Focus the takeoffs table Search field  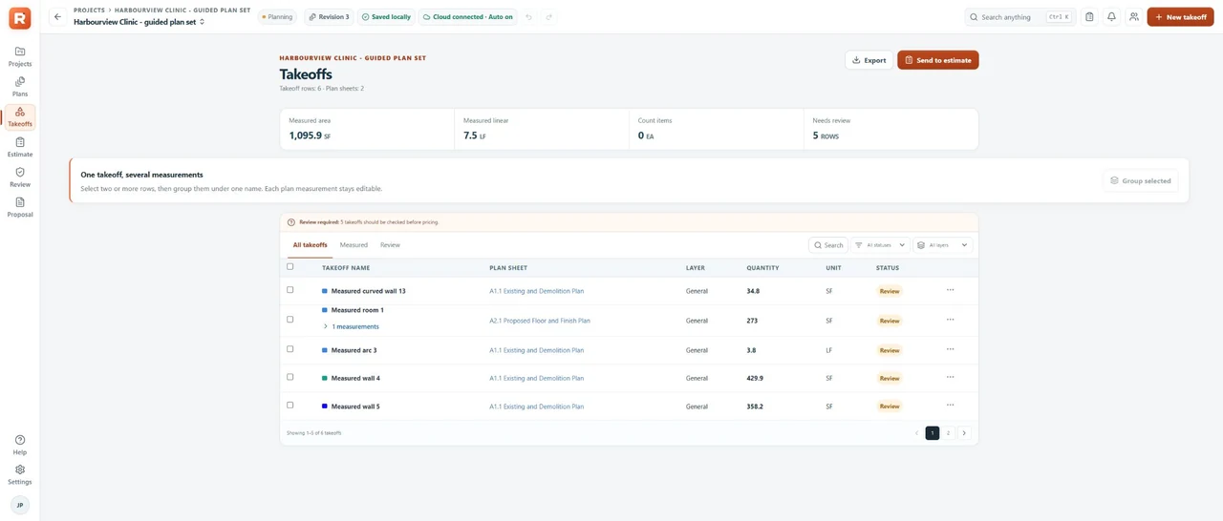point(828,245)
